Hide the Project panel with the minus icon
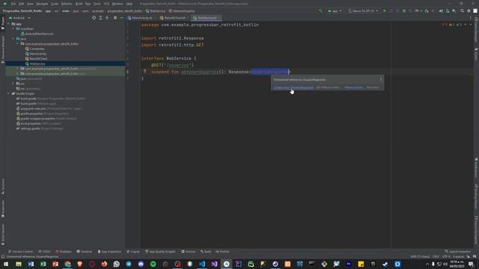Viewport: 479px width, 269px height. pos(121,18)
